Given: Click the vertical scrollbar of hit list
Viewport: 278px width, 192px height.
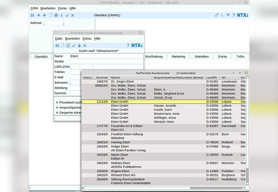Looking at the screenshot, I should [247, 131].
